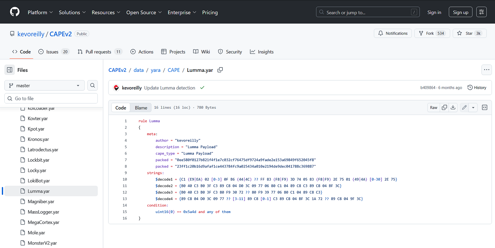Navigate to the CAPE folder breadcrumb
495x248 pixels.
pyautogui.click(x=174, y=70)
